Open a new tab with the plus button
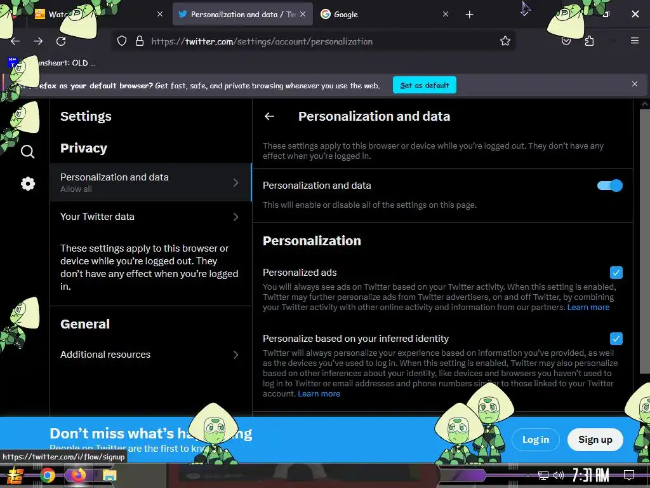650x488 pixels. [469, 15]
